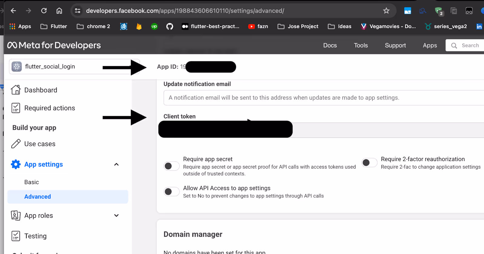This screenshot has width=484, height=254.
Task: Click the Build your app heading
Action: coord(34,128)
